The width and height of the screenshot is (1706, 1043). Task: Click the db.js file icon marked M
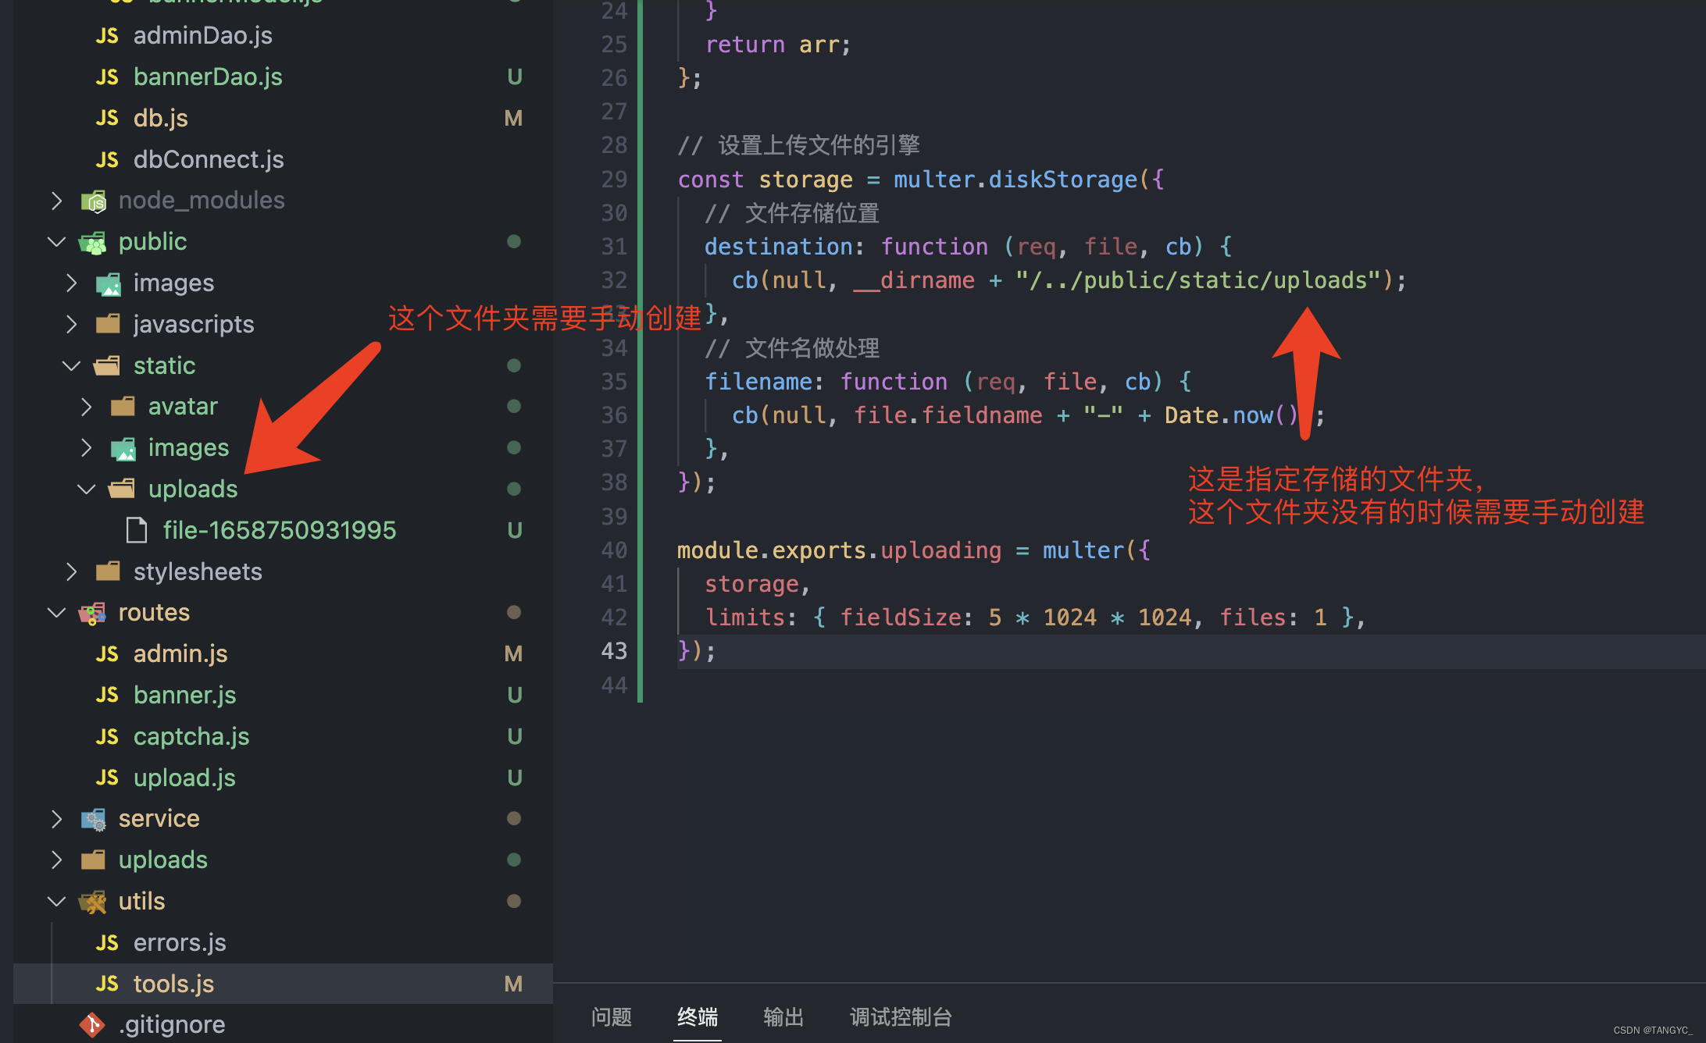pos(106,117)
